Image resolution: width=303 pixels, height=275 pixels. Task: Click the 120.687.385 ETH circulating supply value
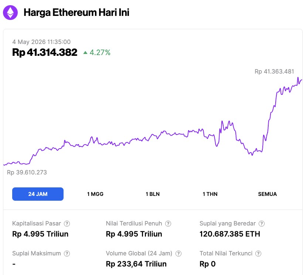coord(230,234)
